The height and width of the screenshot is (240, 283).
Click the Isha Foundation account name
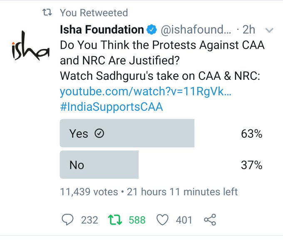[x=102, y=30]
